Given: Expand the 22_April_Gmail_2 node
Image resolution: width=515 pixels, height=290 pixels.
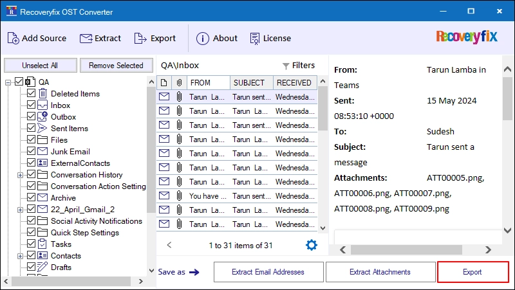Looking at the screenshot, I should [x=20, y=210].
